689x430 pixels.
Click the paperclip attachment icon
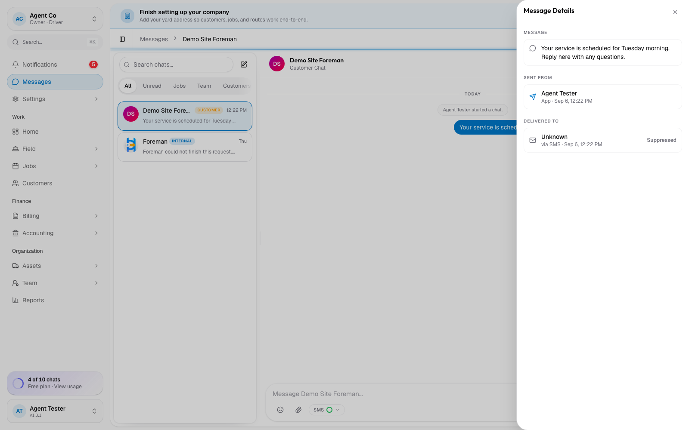point(298,410)
